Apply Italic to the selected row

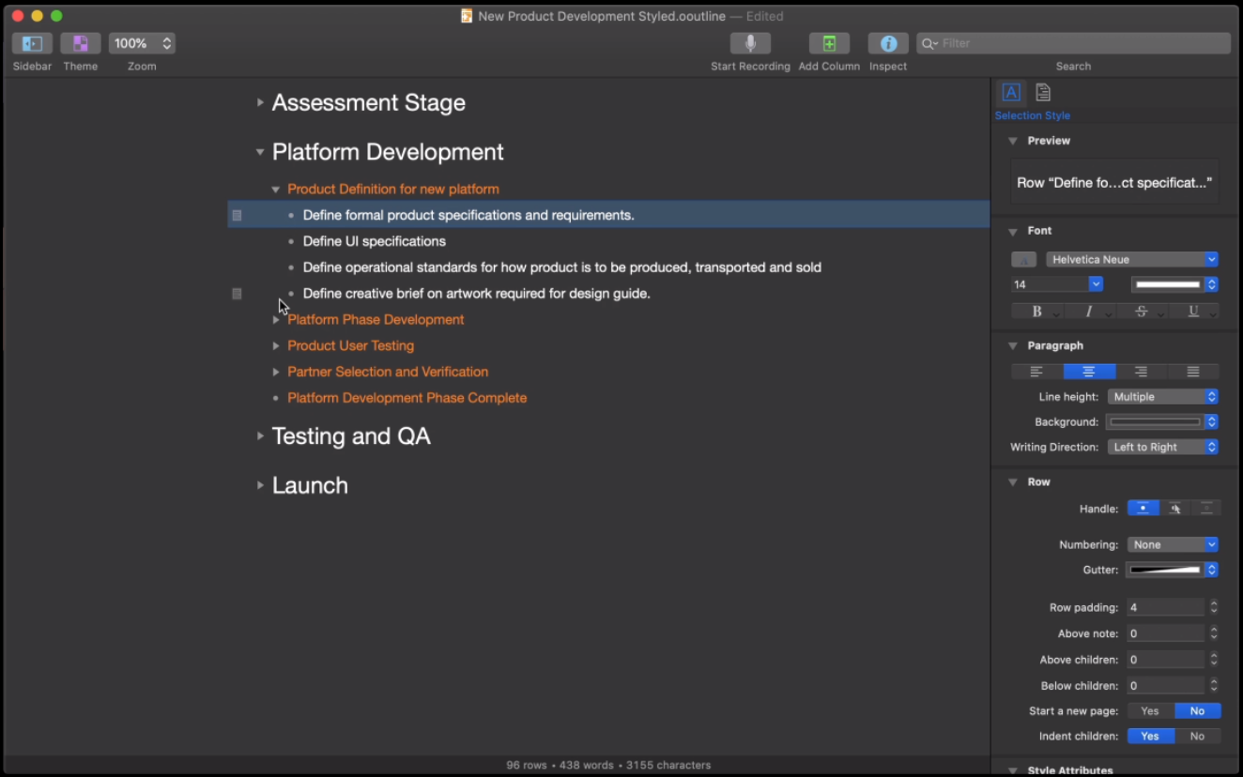[x=1089, y=312]
